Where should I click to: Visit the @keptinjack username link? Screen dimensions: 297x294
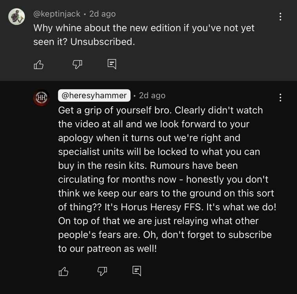click(x=57, y=14)
